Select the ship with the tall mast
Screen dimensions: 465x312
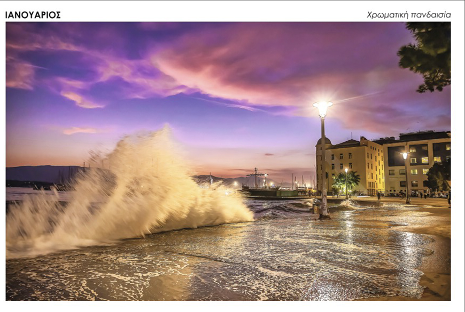click(259, 187)
